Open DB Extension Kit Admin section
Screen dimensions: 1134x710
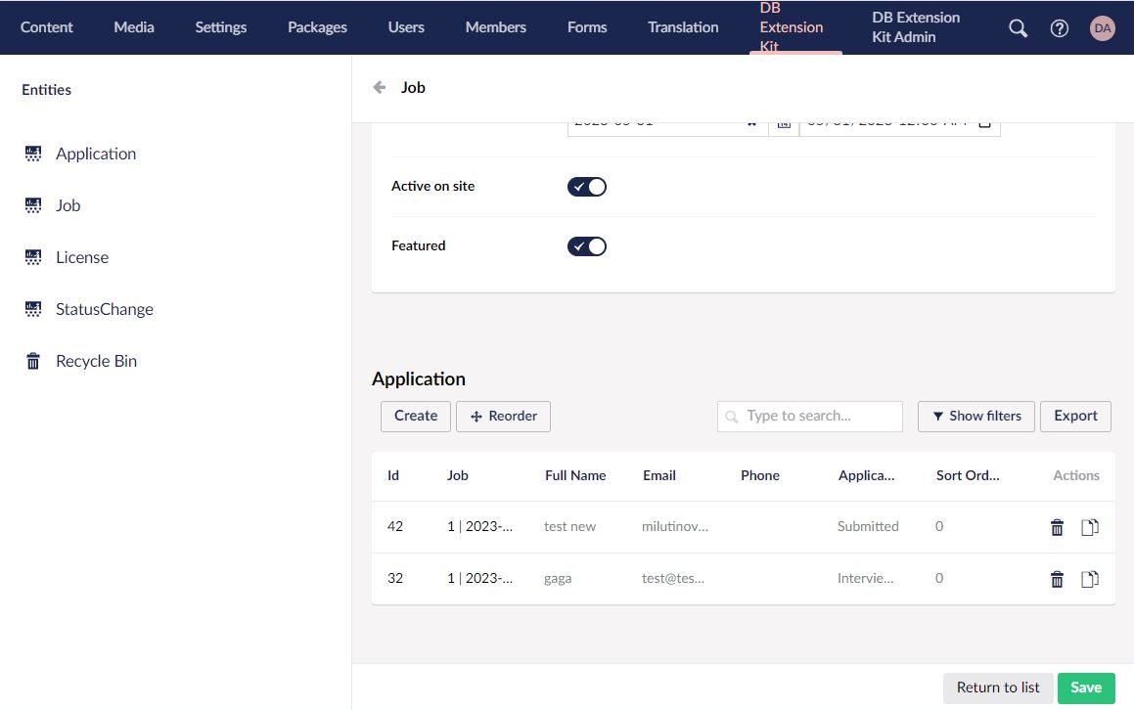[x=915, y=27]
